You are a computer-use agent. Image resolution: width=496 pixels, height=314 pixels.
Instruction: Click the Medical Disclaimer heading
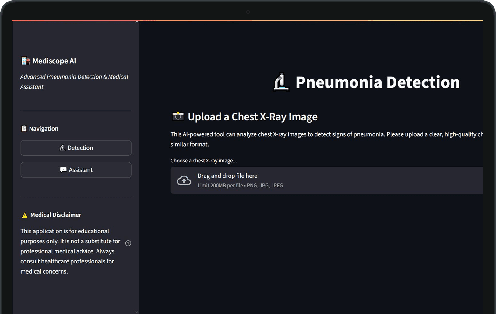(56, 215)
